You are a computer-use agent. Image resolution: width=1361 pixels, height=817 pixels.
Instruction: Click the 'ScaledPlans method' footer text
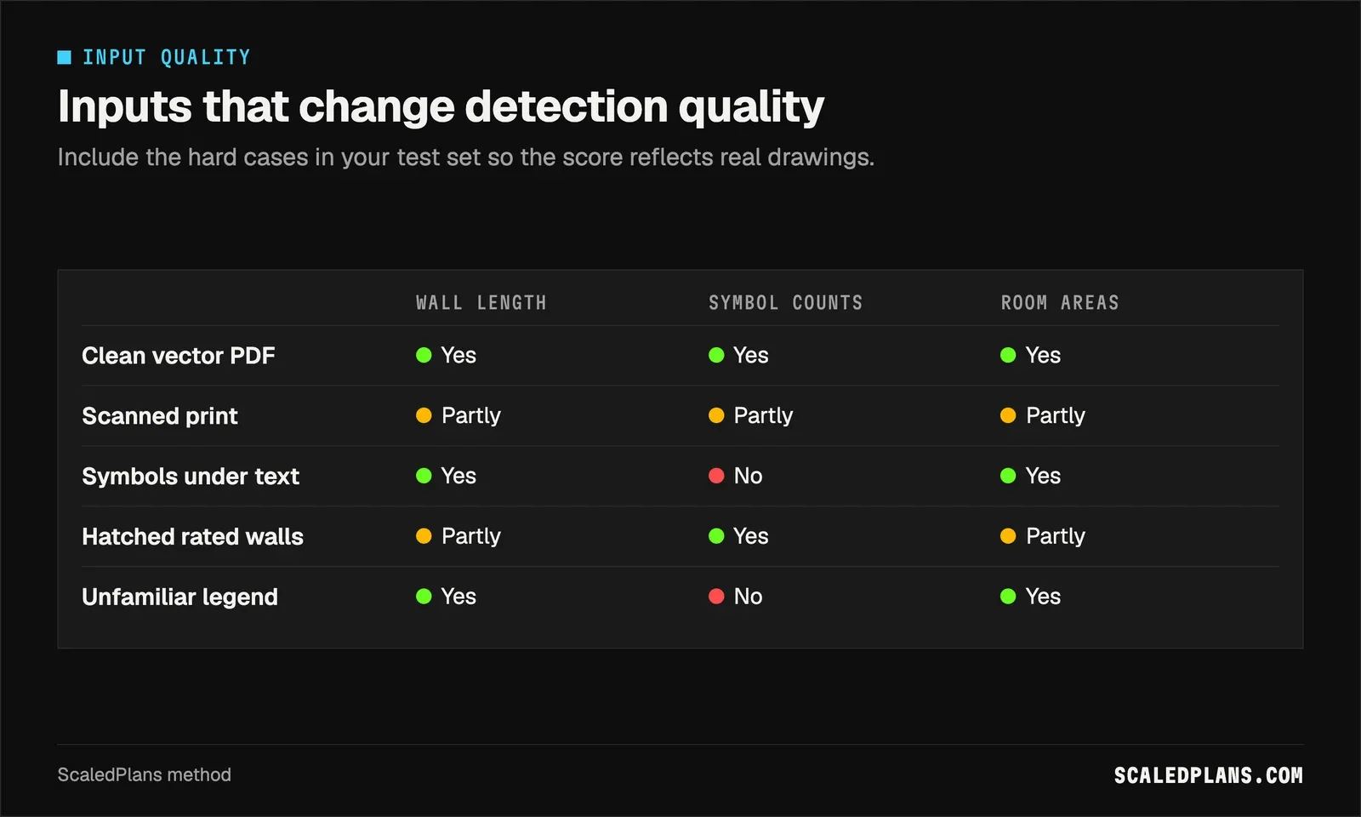[x=145, y=775]
